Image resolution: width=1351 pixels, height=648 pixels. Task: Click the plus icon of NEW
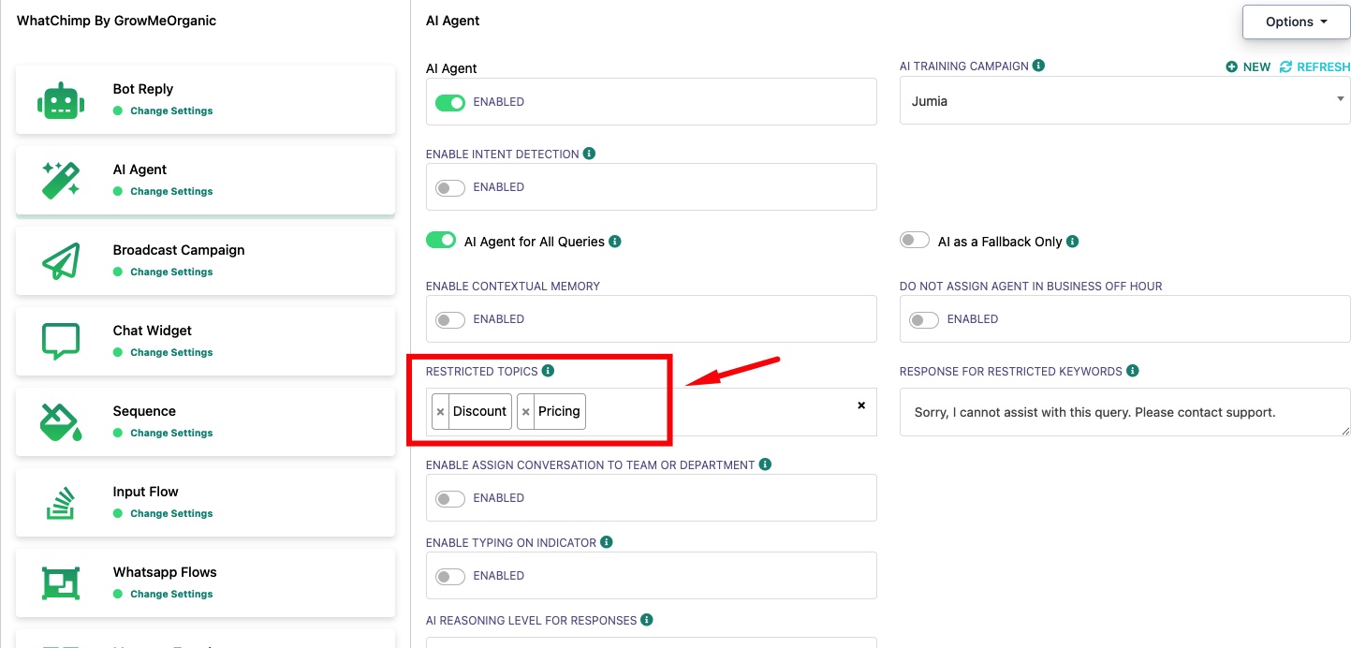tap(1231, 66)
